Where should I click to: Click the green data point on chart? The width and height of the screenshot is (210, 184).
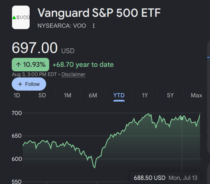pos(182,119)
